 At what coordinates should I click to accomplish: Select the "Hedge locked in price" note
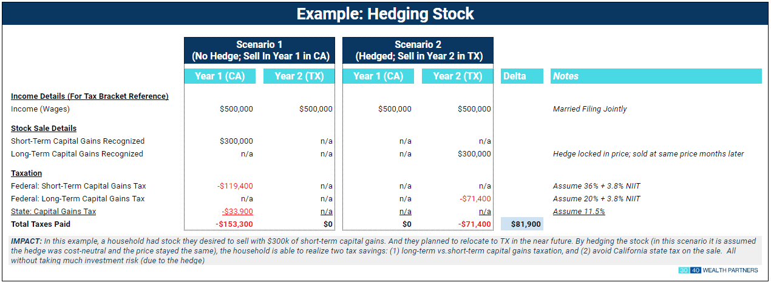pos(648,154)
